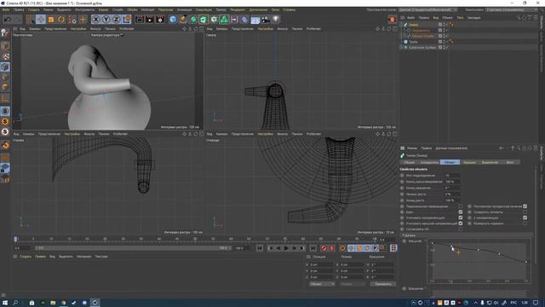545x307 pixels.
Task: Click the deformer icon in toolbar
Action: point(244,20)
